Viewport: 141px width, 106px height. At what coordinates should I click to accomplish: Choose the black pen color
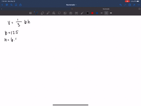pos(88,13)
